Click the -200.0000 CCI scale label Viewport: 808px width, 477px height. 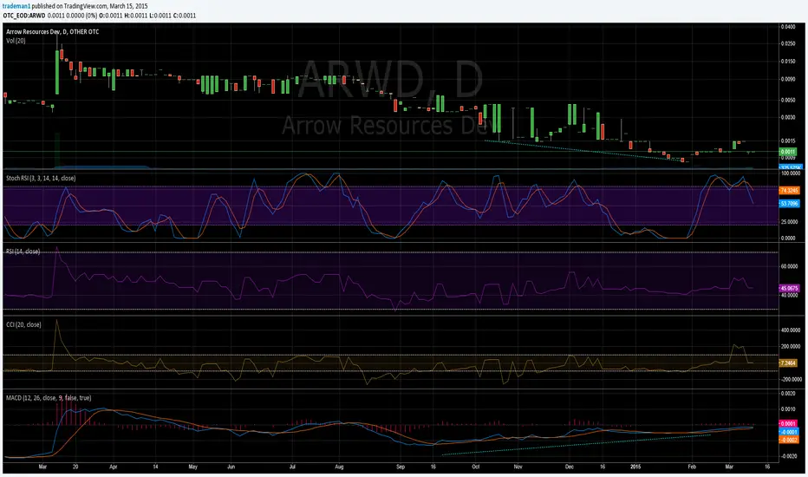coord(791,379)
